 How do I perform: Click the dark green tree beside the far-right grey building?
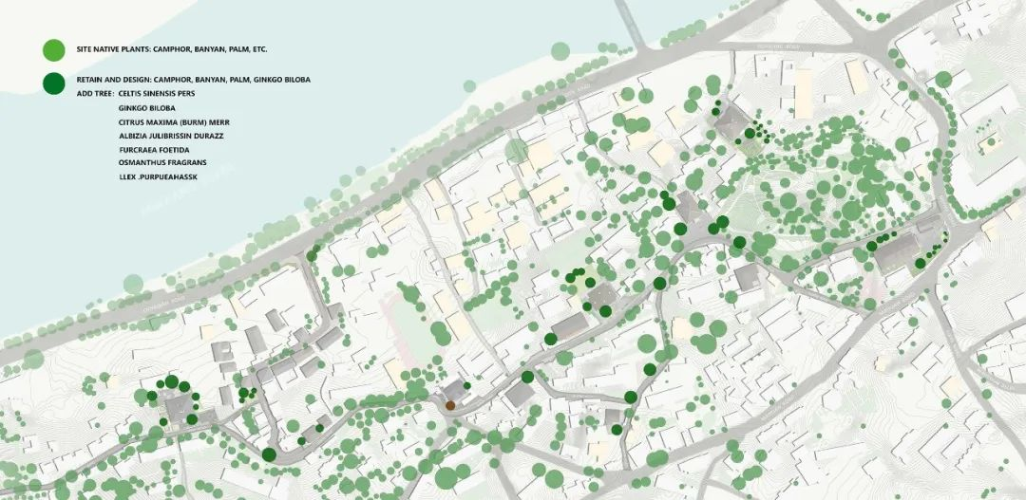920,264
